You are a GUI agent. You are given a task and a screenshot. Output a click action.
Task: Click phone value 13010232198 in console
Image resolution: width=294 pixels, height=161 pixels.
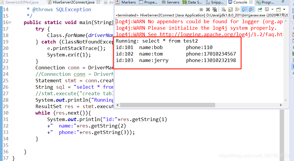[220, 60]
